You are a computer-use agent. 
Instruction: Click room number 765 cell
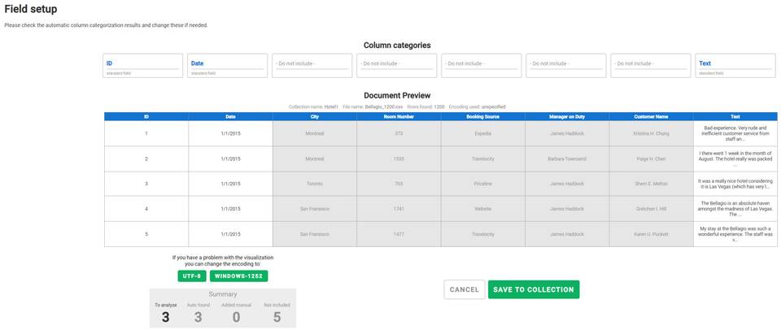pyautogui.click(x=399, y=184)
